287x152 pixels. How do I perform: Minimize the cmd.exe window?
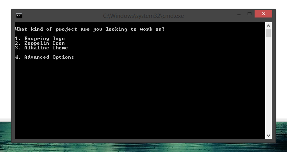click(239, 14)
